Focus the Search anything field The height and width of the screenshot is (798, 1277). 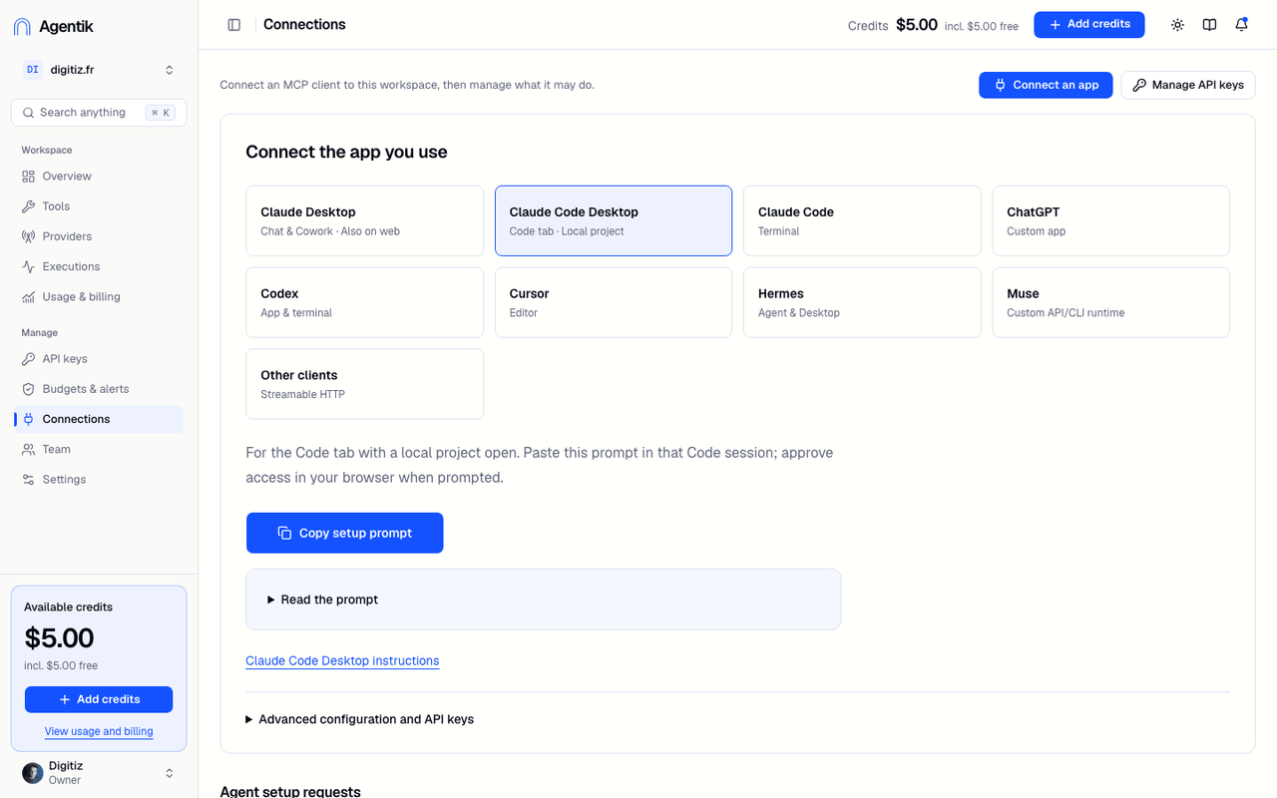[x=99, y=113]
